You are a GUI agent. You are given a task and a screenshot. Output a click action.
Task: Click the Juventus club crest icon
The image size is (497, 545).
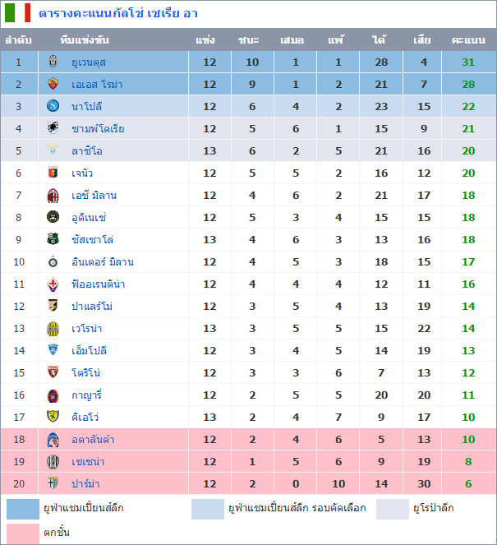point(53,62)
